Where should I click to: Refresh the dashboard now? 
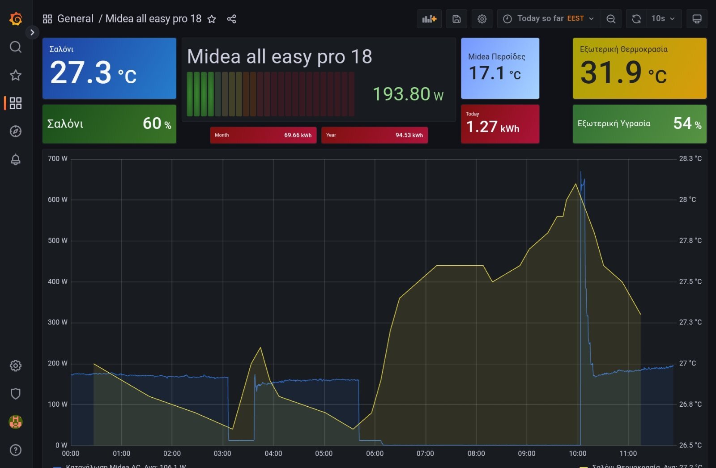[x=636, y=19]
